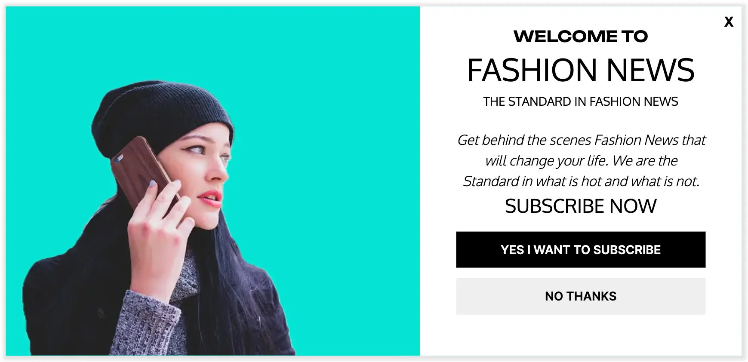Click the WELCOME TO heading

tap(580, 36)
